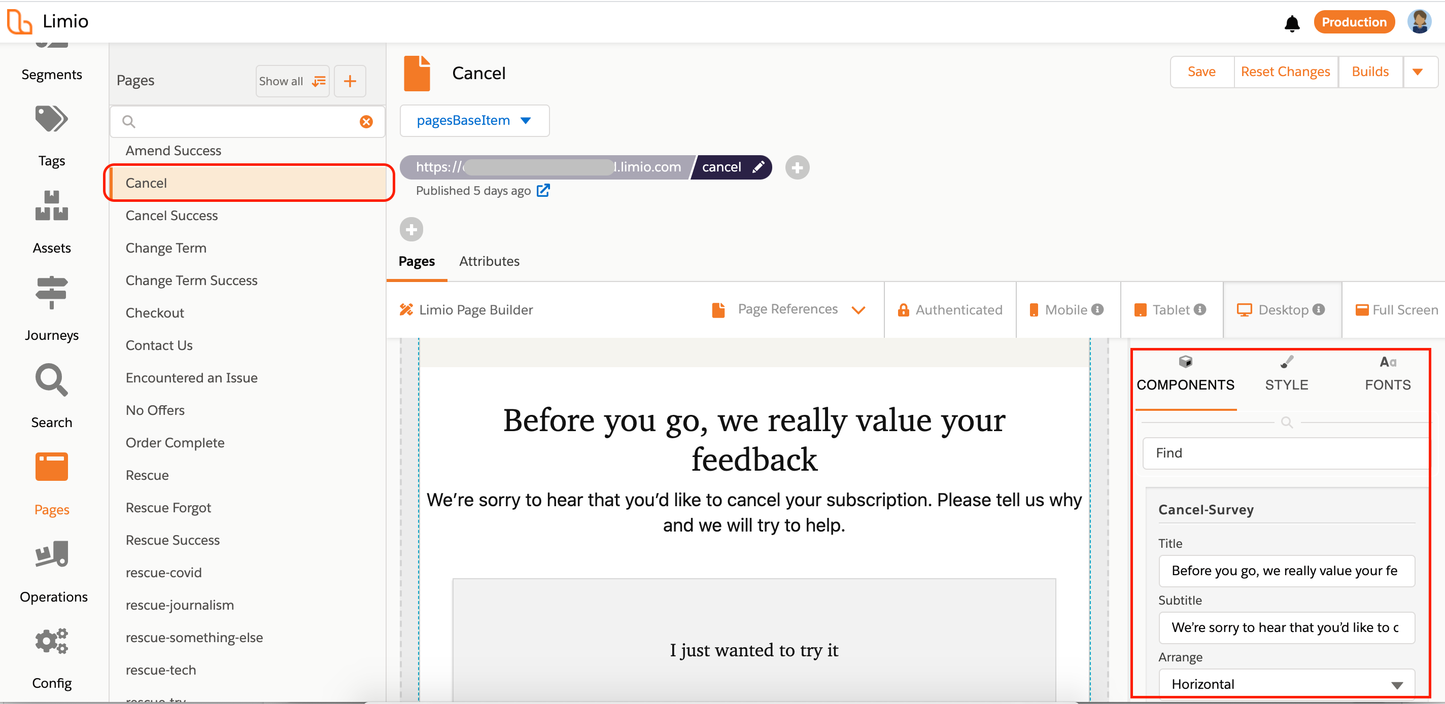Open notifications bell

point(1292,23)
